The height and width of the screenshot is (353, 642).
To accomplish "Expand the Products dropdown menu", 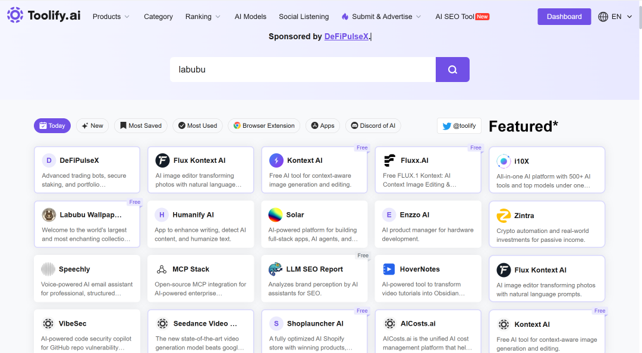I will (x=111, y=17).
